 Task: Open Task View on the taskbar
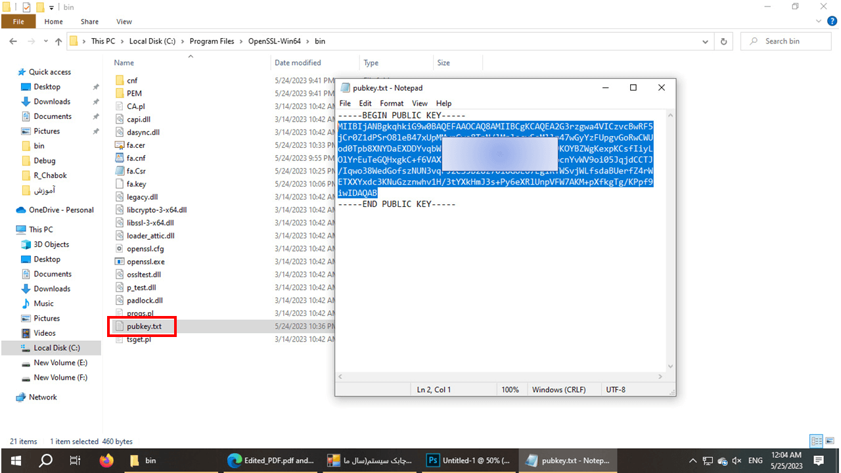coord(75,461)
